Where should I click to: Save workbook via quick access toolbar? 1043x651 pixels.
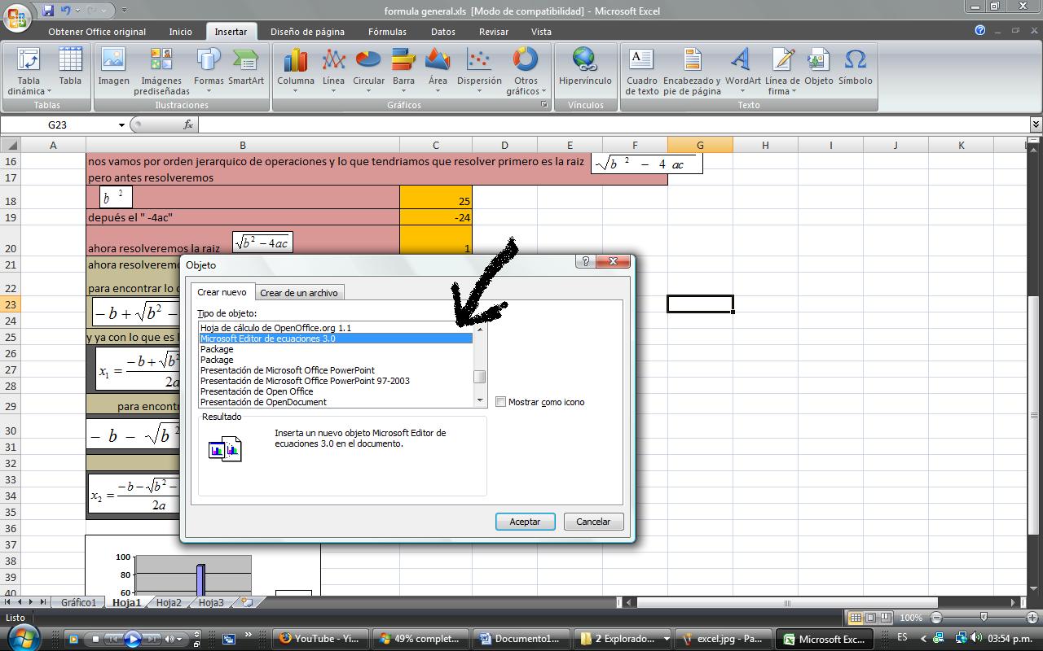(x=47, y=11)
